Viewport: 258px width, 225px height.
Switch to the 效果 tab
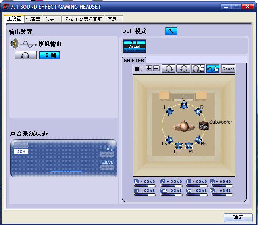tap(52, 19)
